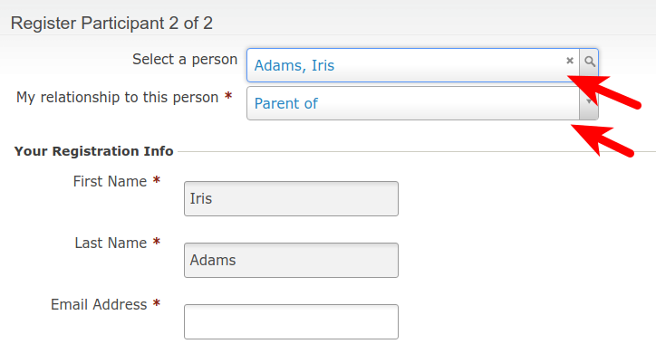The image size is (656, 363).
Task: Select the 'Parent of' relationship value
Action: click(285, 103)
